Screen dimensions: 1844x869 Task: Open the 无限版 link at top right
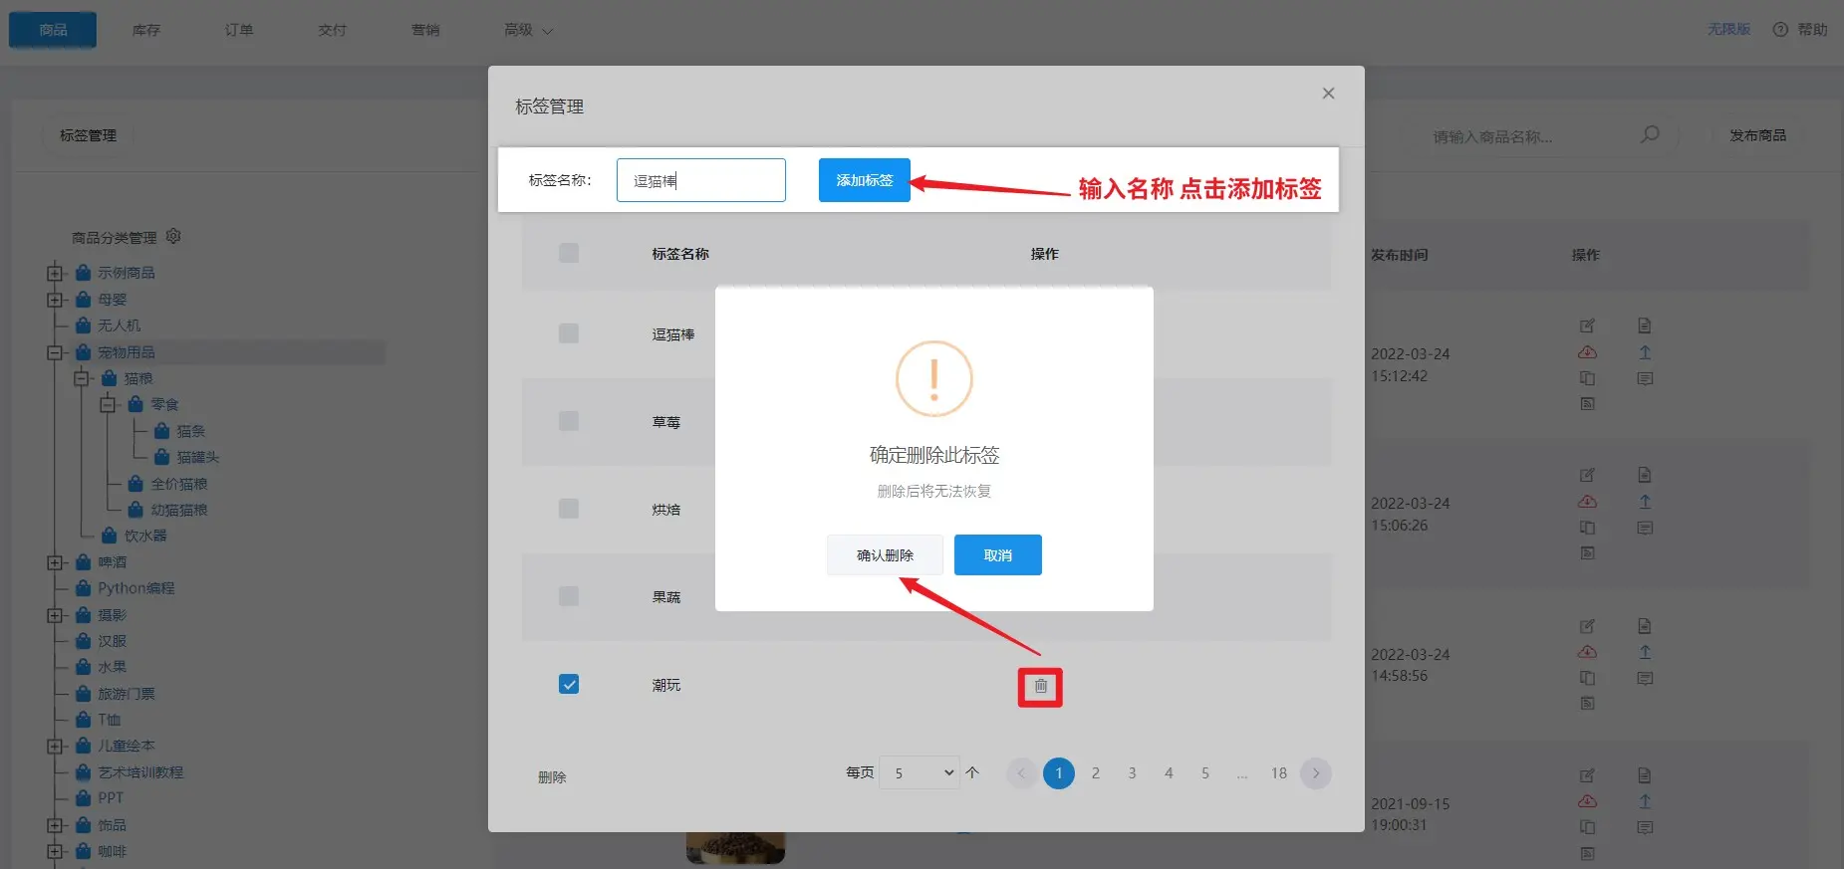1728,30
